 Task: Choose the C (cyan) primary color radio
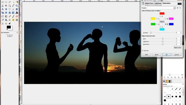[160, 27]
